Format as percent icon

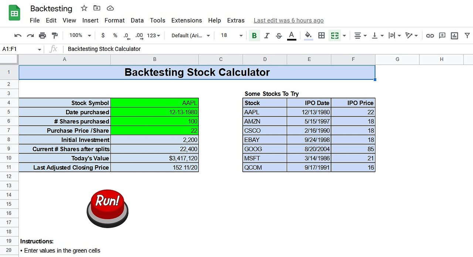115,35
